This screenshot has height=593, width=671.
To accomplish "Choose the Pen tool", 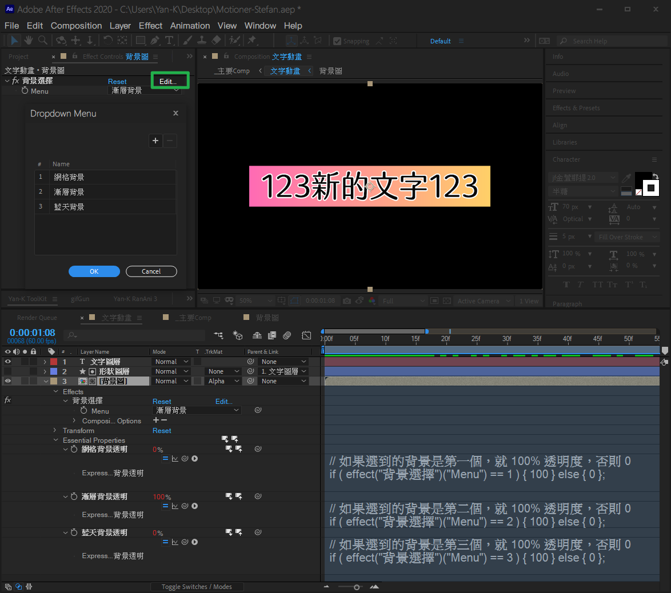I will 155,41.
